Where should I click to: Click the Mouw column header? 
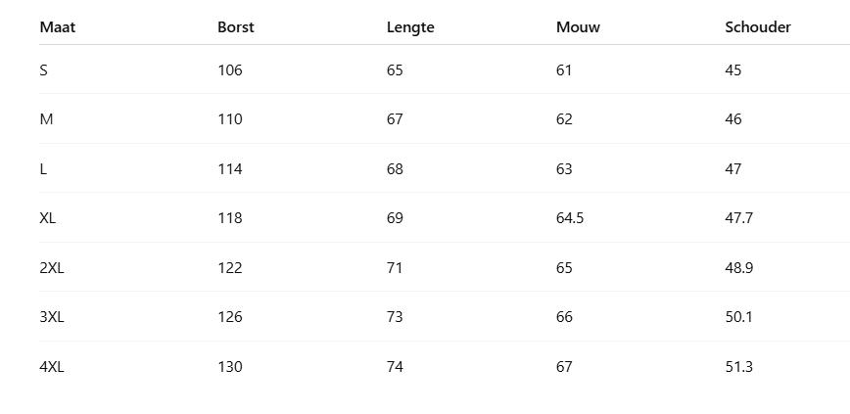point(578,27)
